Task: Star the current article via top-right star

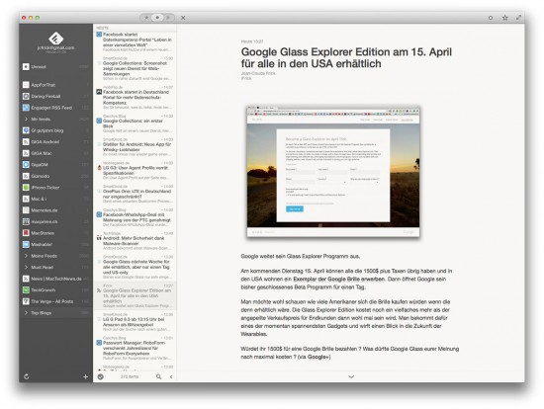Action: 505,18
